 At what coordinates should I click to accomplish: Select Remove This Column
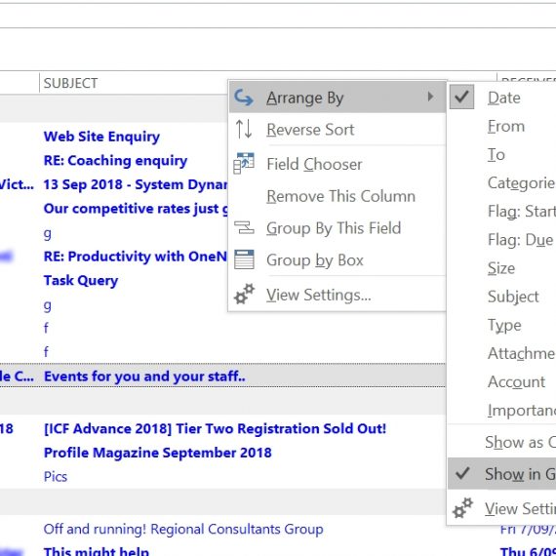click(337, 196)
